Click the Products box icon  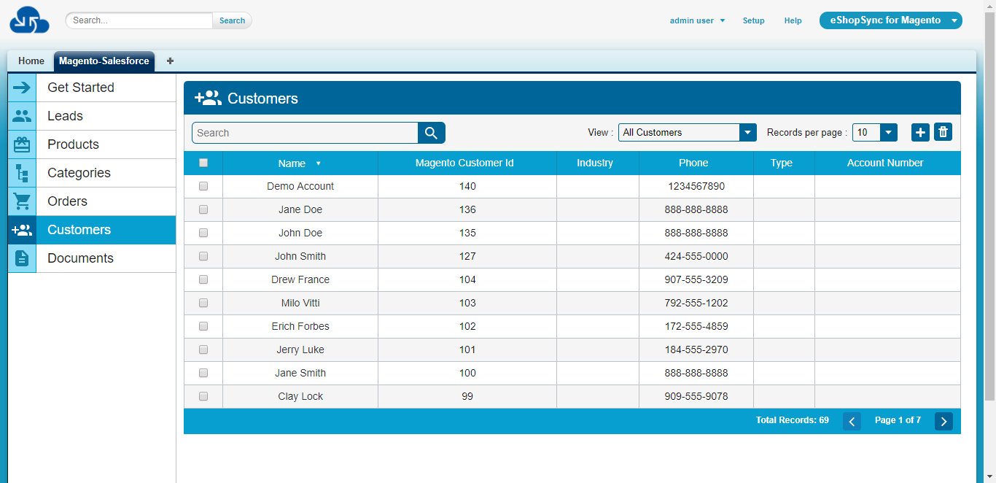click(x=22, y=144)
